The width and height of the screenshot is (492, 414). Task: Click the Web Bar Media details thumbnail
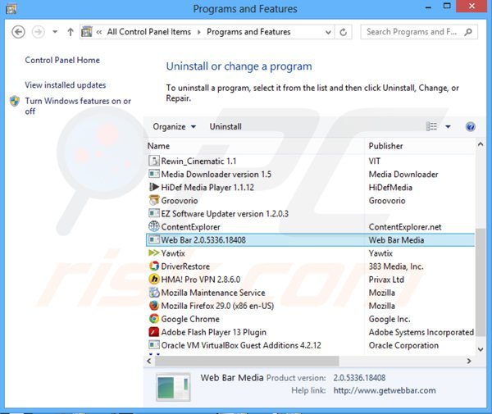click(173, 387)
